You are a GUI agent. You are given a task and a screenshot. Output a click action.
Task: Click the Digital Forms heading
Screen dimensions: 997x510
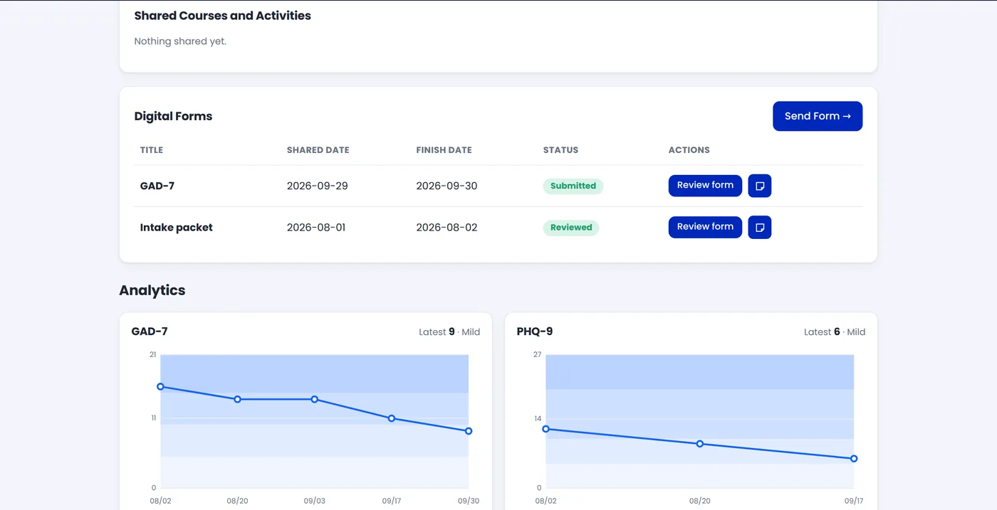[x=174, y=116]
